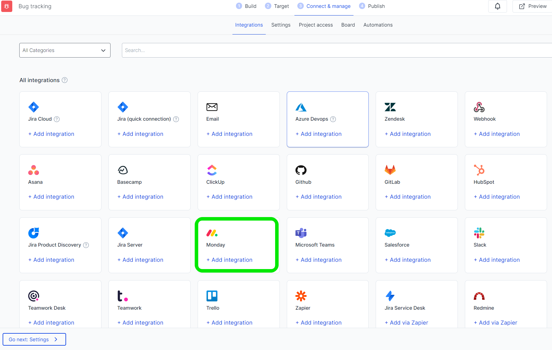
Task: Go to the Publish step
Action: (x=372, y=6)
